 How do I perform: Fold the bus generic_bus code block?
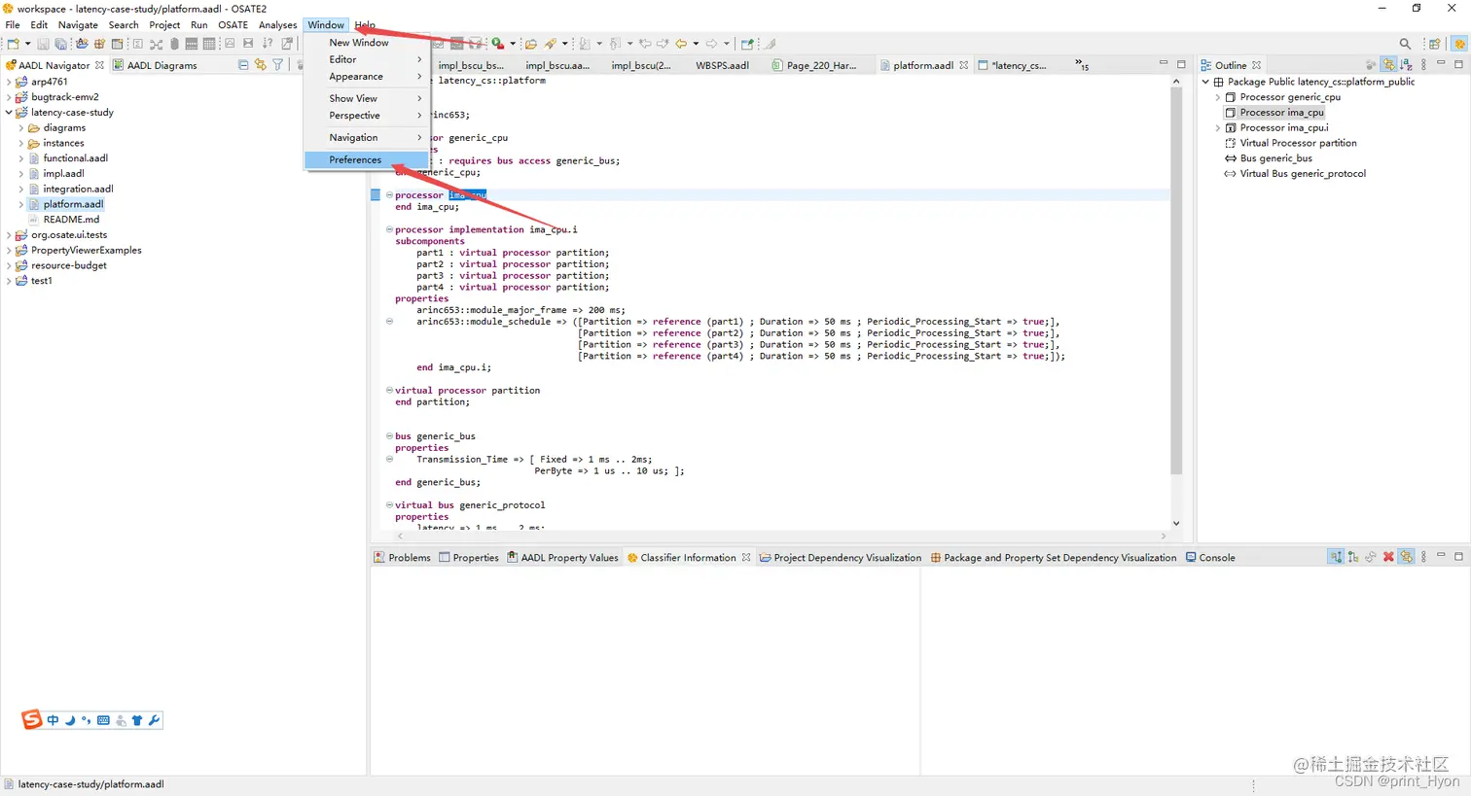tap(389, 436)
